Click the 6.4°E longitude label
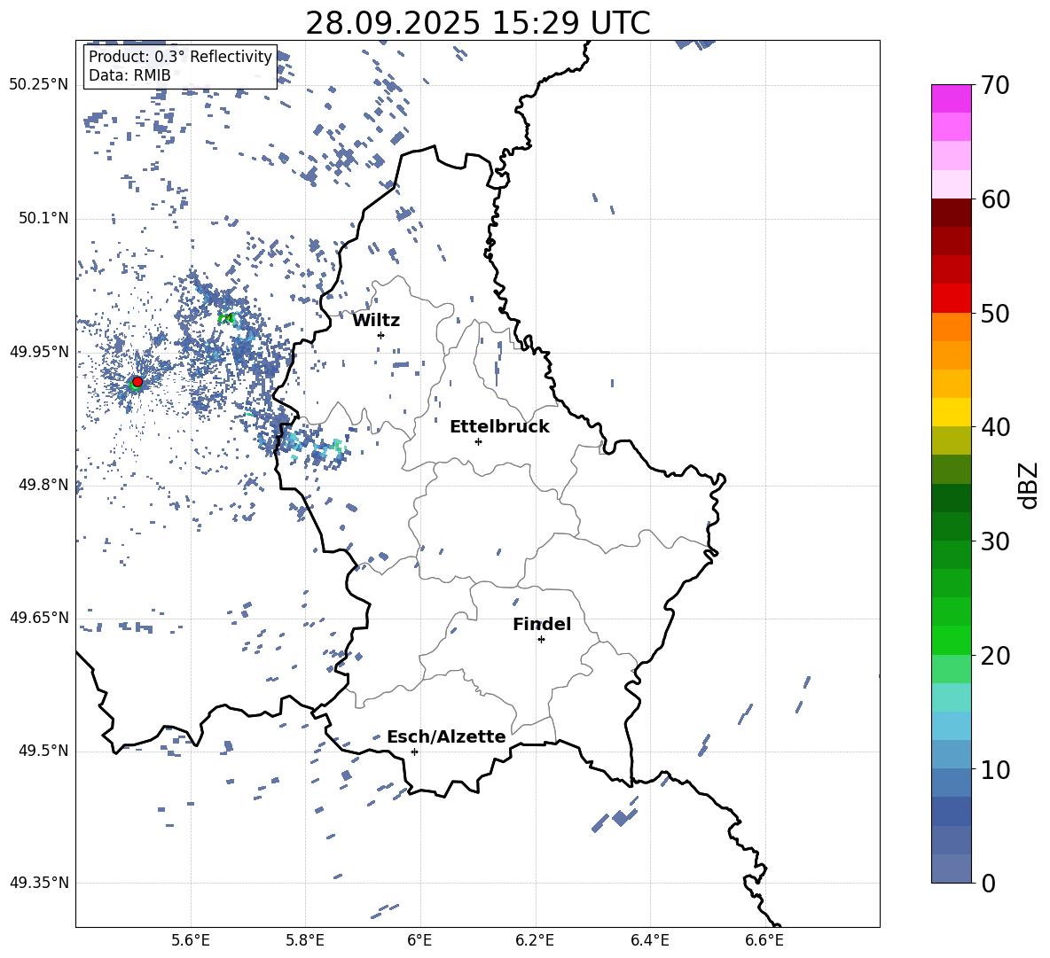This screenshot has width=1050, height=958. pyautogui.click(x=649, y=940)
